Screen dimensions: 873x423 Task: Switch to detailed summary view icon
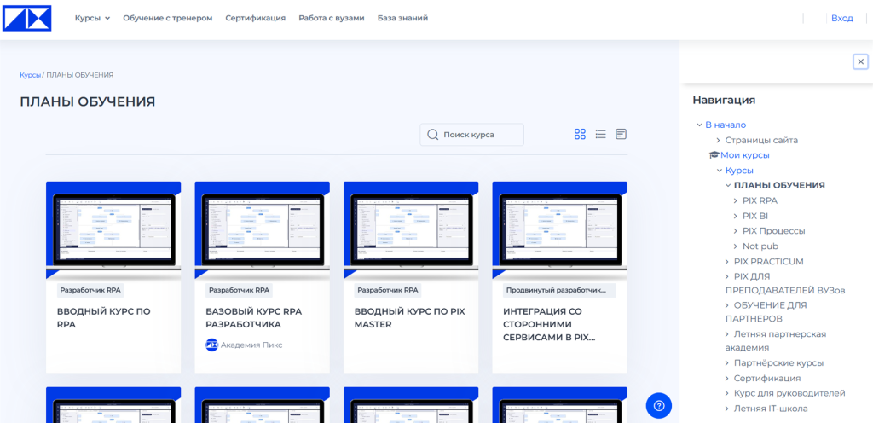(x=621, y=134)
